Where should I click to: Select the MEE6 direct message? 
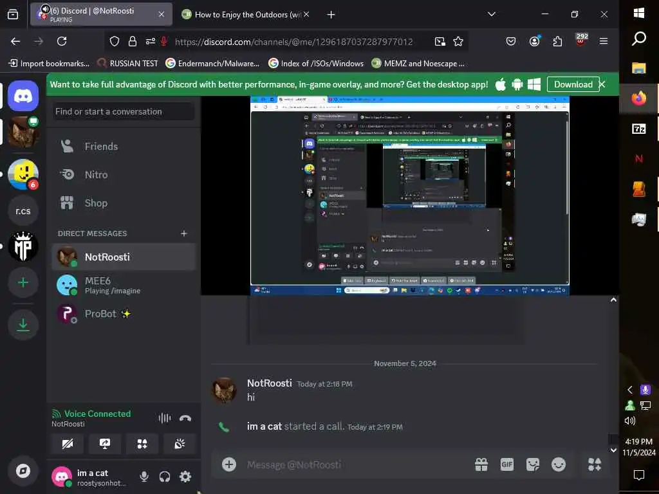(x=124, y=285)
